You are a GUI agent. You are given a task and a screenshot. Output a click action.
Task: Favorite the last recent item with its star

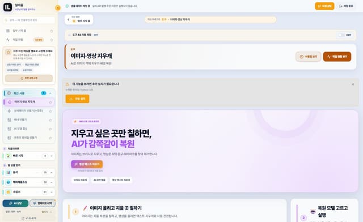pyautogui.click(x=50, y=138)
